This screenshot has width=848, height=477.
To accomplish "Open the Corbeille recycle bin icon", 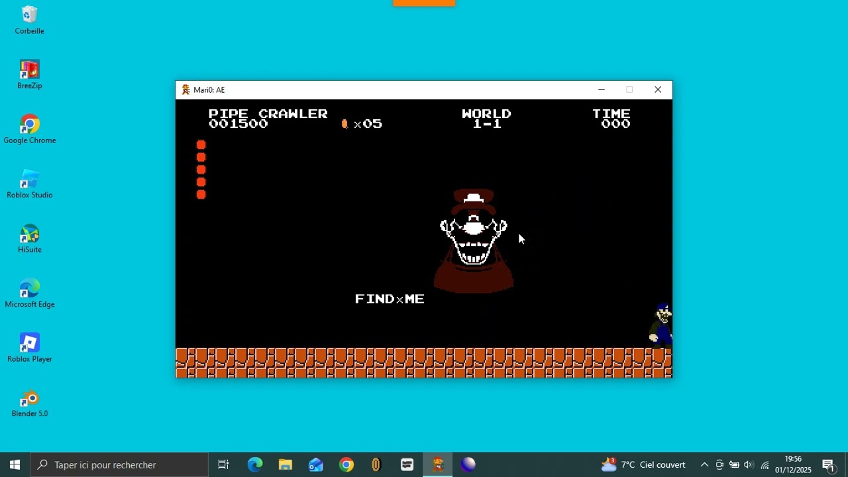I will point(29,20).
